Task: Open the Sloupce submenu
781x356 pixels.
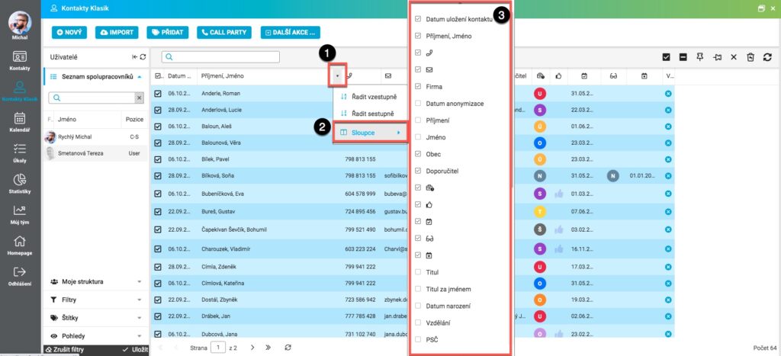Action: (x=370, y=133)
